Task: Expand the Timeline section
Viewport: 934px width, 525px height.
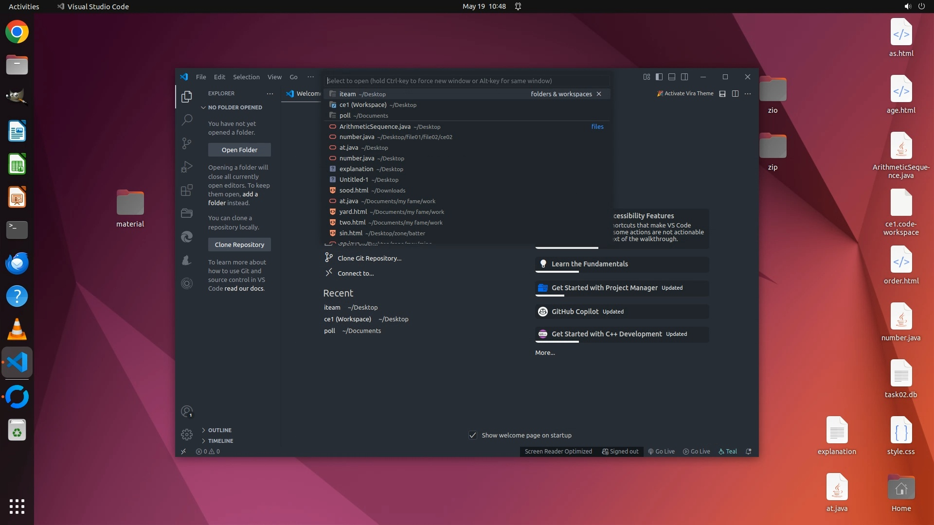Action: (x=220, y=441)
